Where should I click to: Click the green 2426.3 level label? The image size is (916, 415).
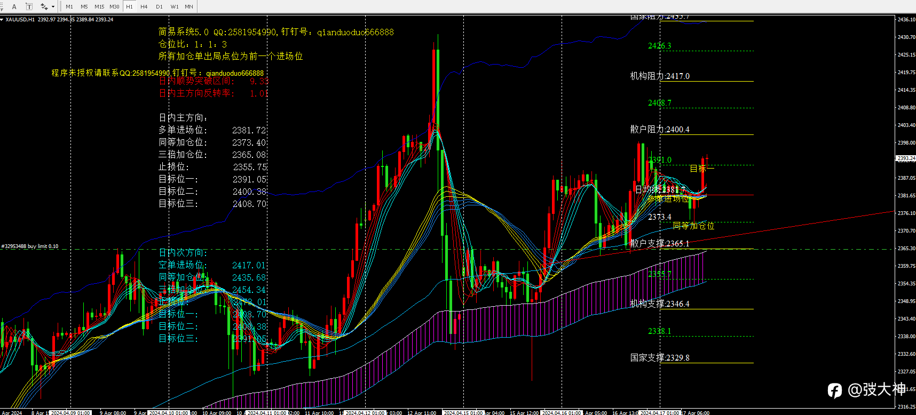660,46
